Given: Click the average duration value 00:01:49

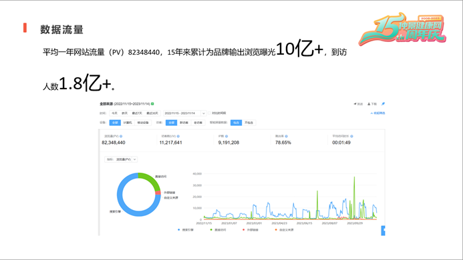Looking at the screenshot, I should tap(341, 143).
